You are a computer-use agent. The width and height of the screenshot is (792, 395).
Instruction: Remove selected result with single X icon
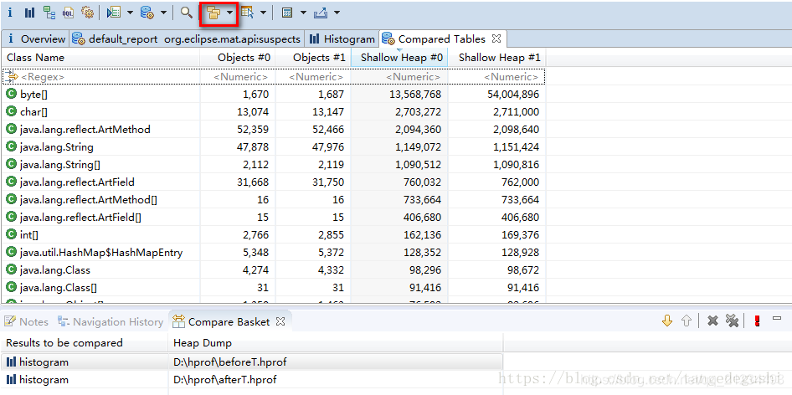(712, 321)
